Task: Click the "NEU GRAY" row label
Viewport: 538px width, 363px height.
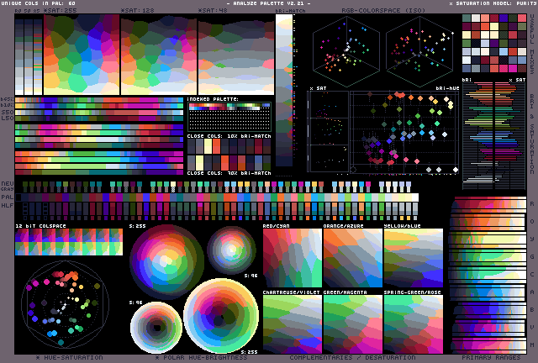Action: coord(8,186)
